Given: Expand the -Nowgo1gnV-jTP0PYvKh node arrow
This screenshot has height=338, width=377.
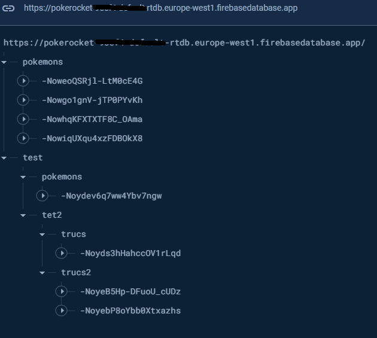Looking at the screenshot, I should tap(23, 100).
